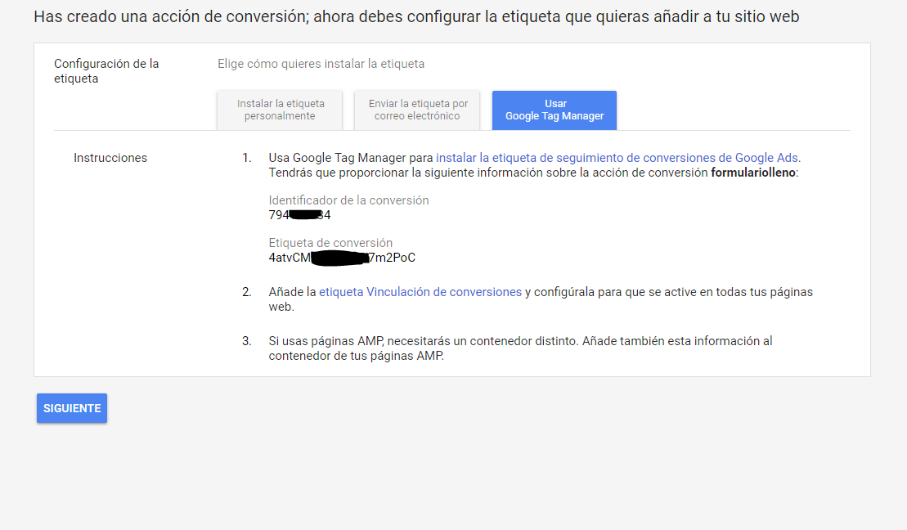The width and height of the screenshot is (907, 530).
Task: Click the 'Instrucciones' section label
Action: pyautogui.click(x=110, y=158)
